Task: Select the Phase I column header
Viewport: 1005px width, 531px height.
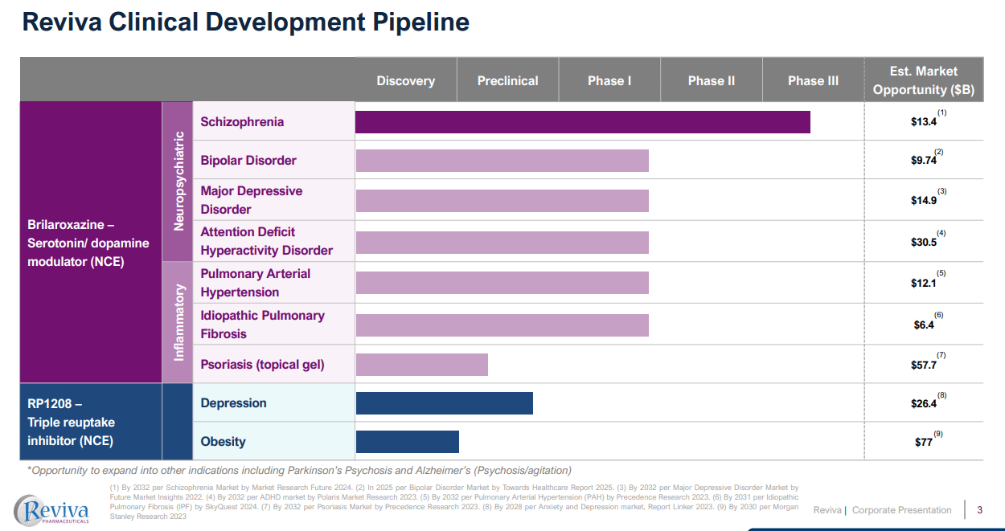Action: coord(609,80)
